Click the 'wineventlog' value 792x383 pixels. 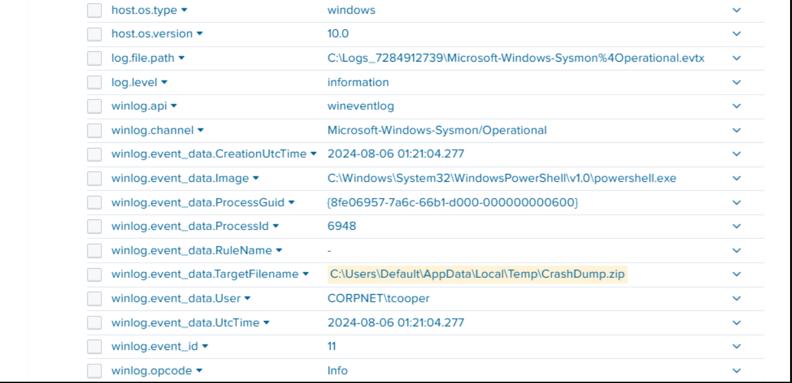click(x=361, y=106)
